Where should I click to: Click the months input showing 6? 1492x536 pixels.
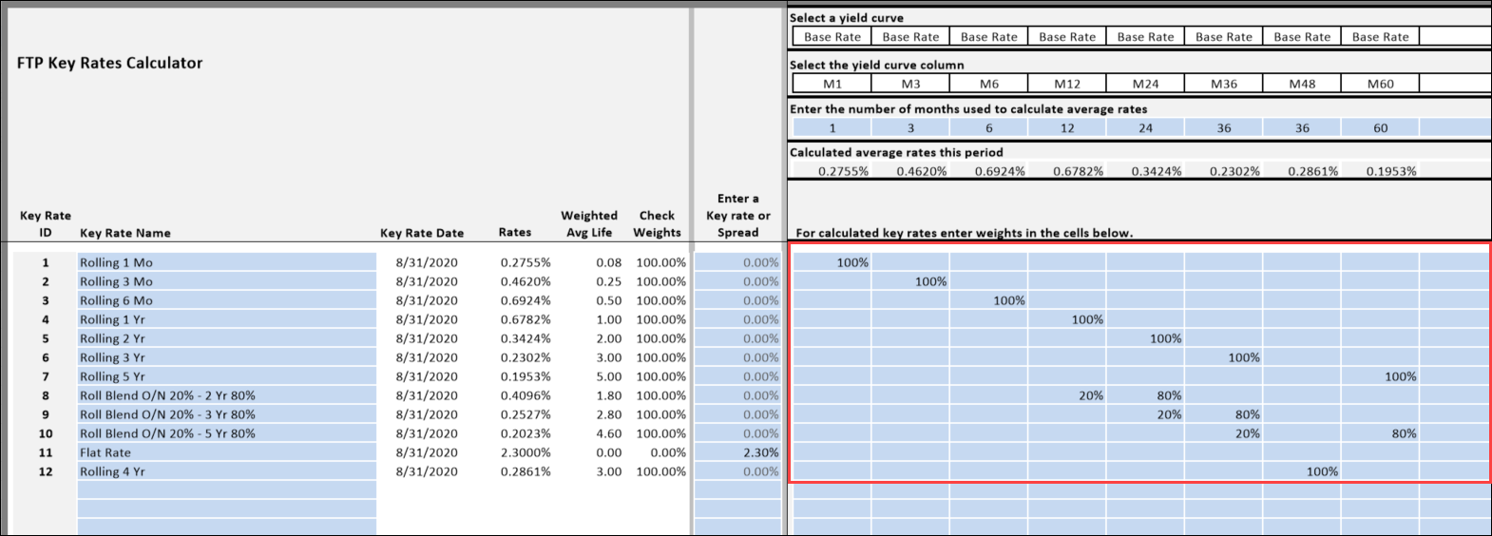(988, 127)
